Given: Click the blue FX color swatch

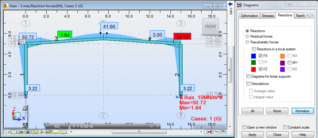Looking at the screenshot, I should [253, 56].
